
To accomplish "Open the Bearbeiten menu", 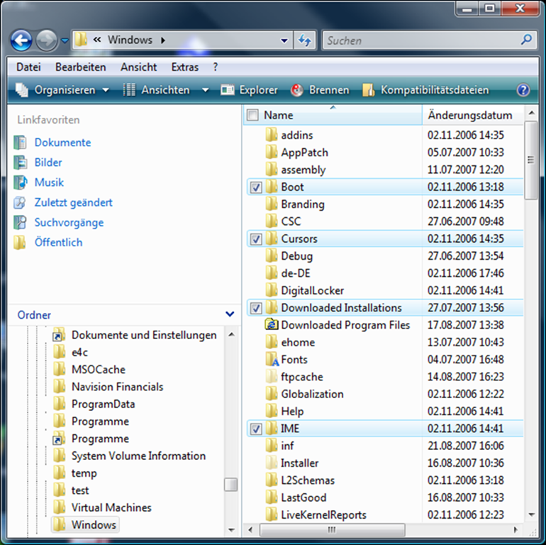I will 80,67.
